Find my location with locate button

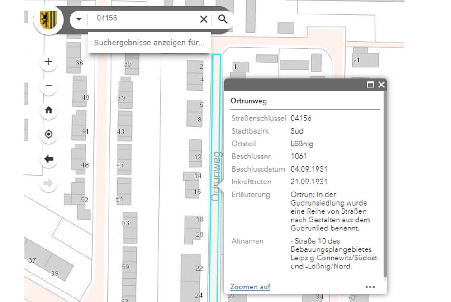(x=49, y=134)
